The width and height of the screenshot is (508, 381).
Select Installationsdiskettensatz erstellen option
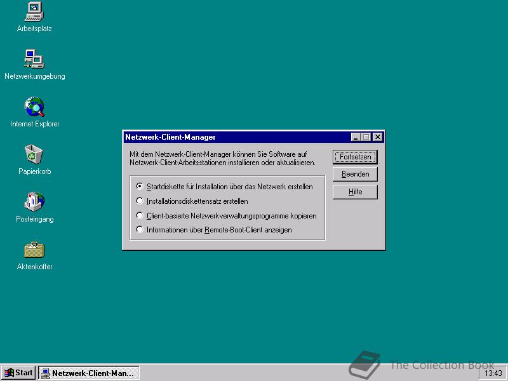pos(192,201)
